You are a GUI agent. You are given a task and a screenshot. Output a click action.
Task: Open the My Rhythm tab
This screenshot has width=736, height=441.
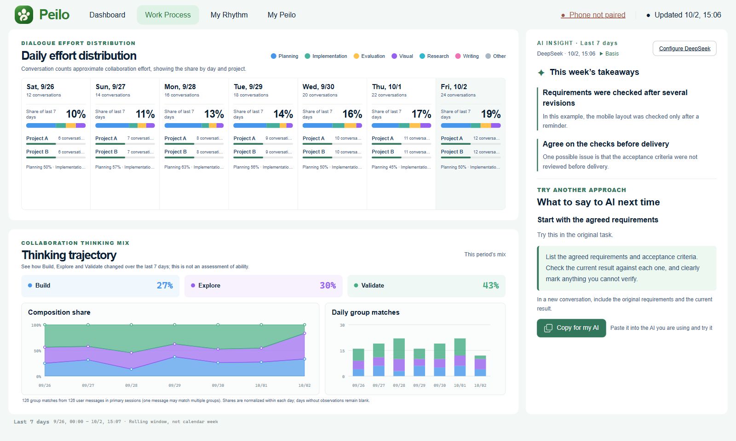[229, 15]
